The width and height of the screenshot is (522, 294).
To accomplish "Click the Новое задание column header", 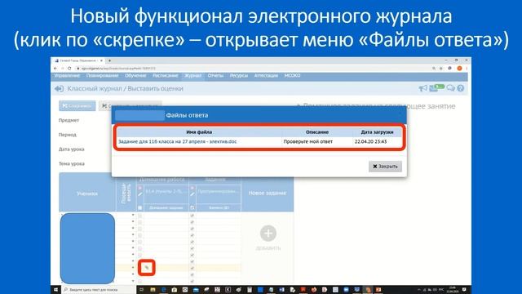I will click(268, 193).
